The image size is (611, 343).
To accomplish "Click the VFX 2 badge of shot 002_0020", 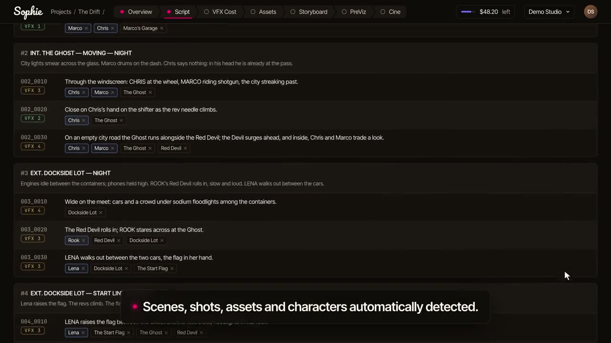I will tap(33, 118).
